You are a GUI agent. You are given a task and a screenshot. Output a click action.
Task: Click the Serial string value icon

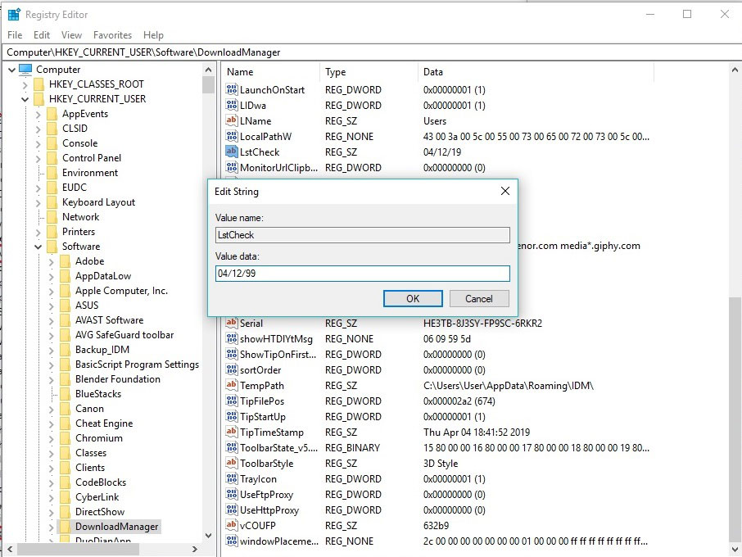tap(232, 323)
